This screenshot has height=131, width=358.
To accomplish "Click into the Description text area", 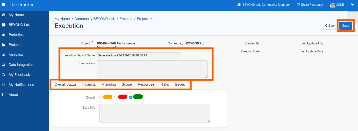I will tap(152, 69).
